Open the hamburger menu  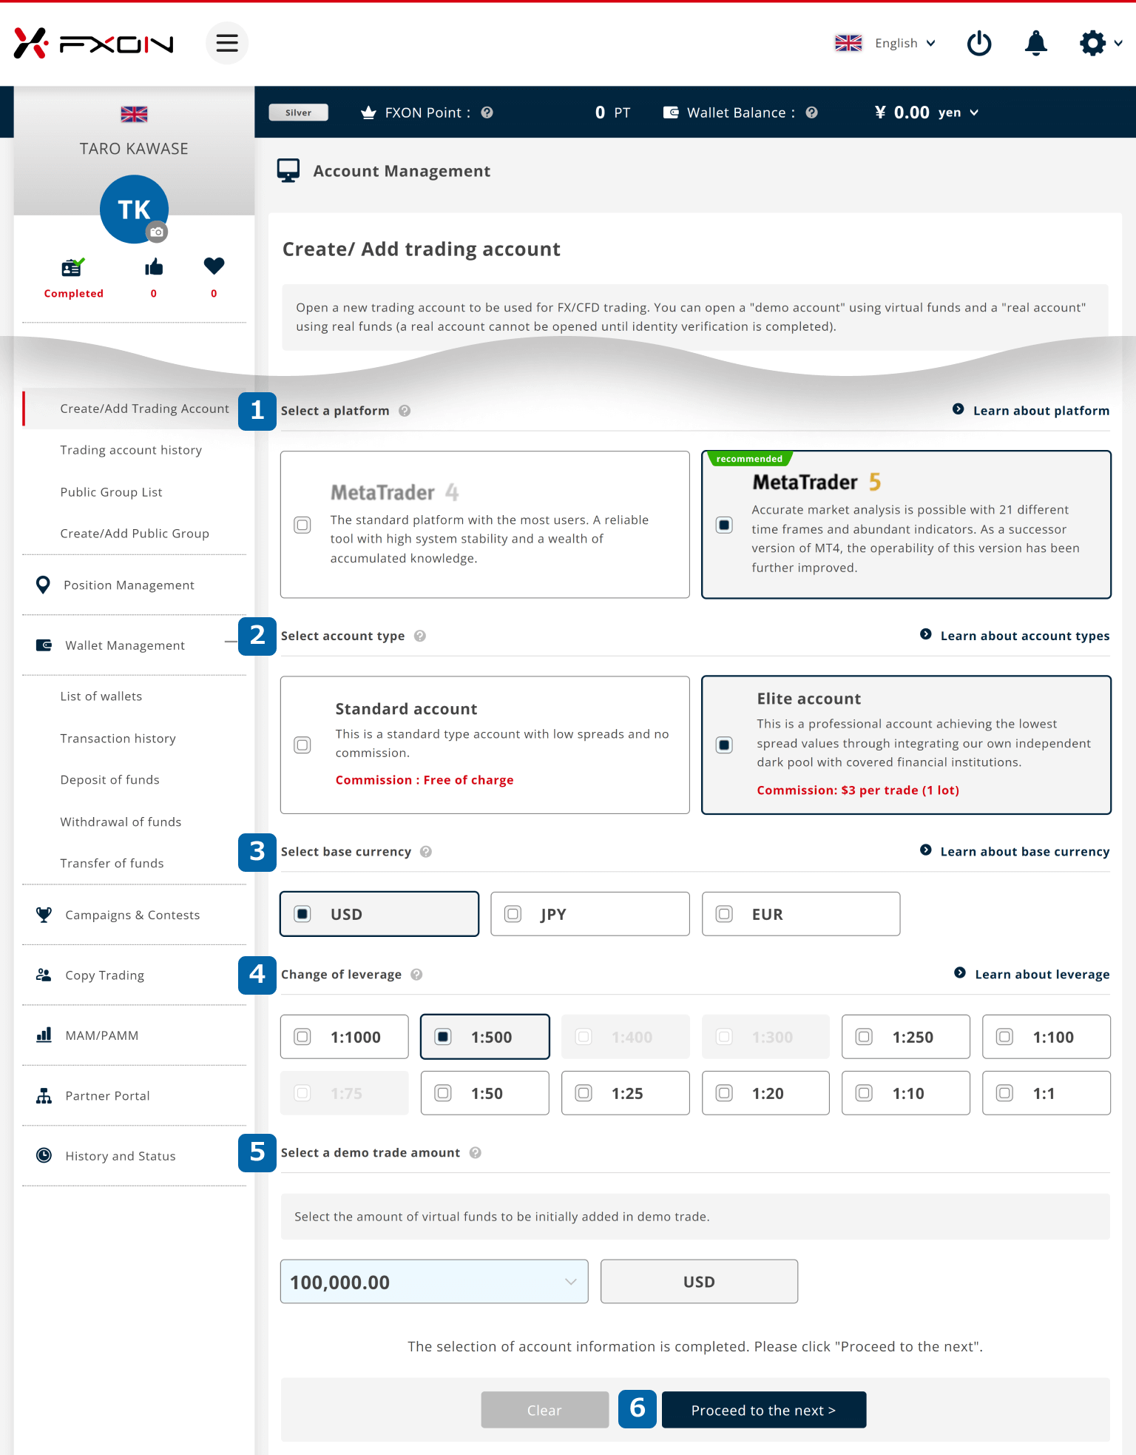pyautogui.click(x=227, y=43)
